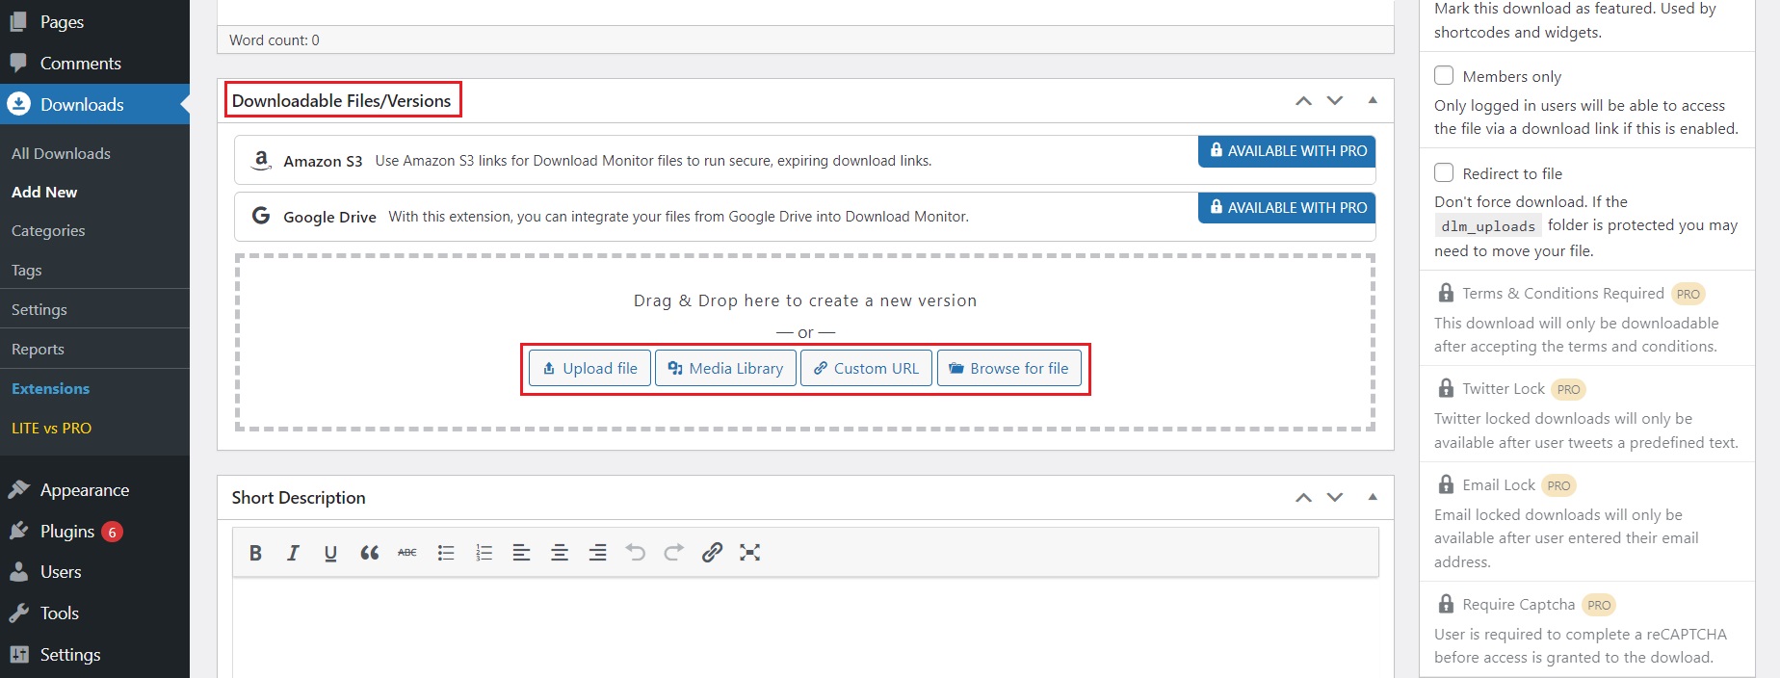Open the Users admin menu
Image resolution: width=1780 pixels, height=678 pixels.
[94, 571]
